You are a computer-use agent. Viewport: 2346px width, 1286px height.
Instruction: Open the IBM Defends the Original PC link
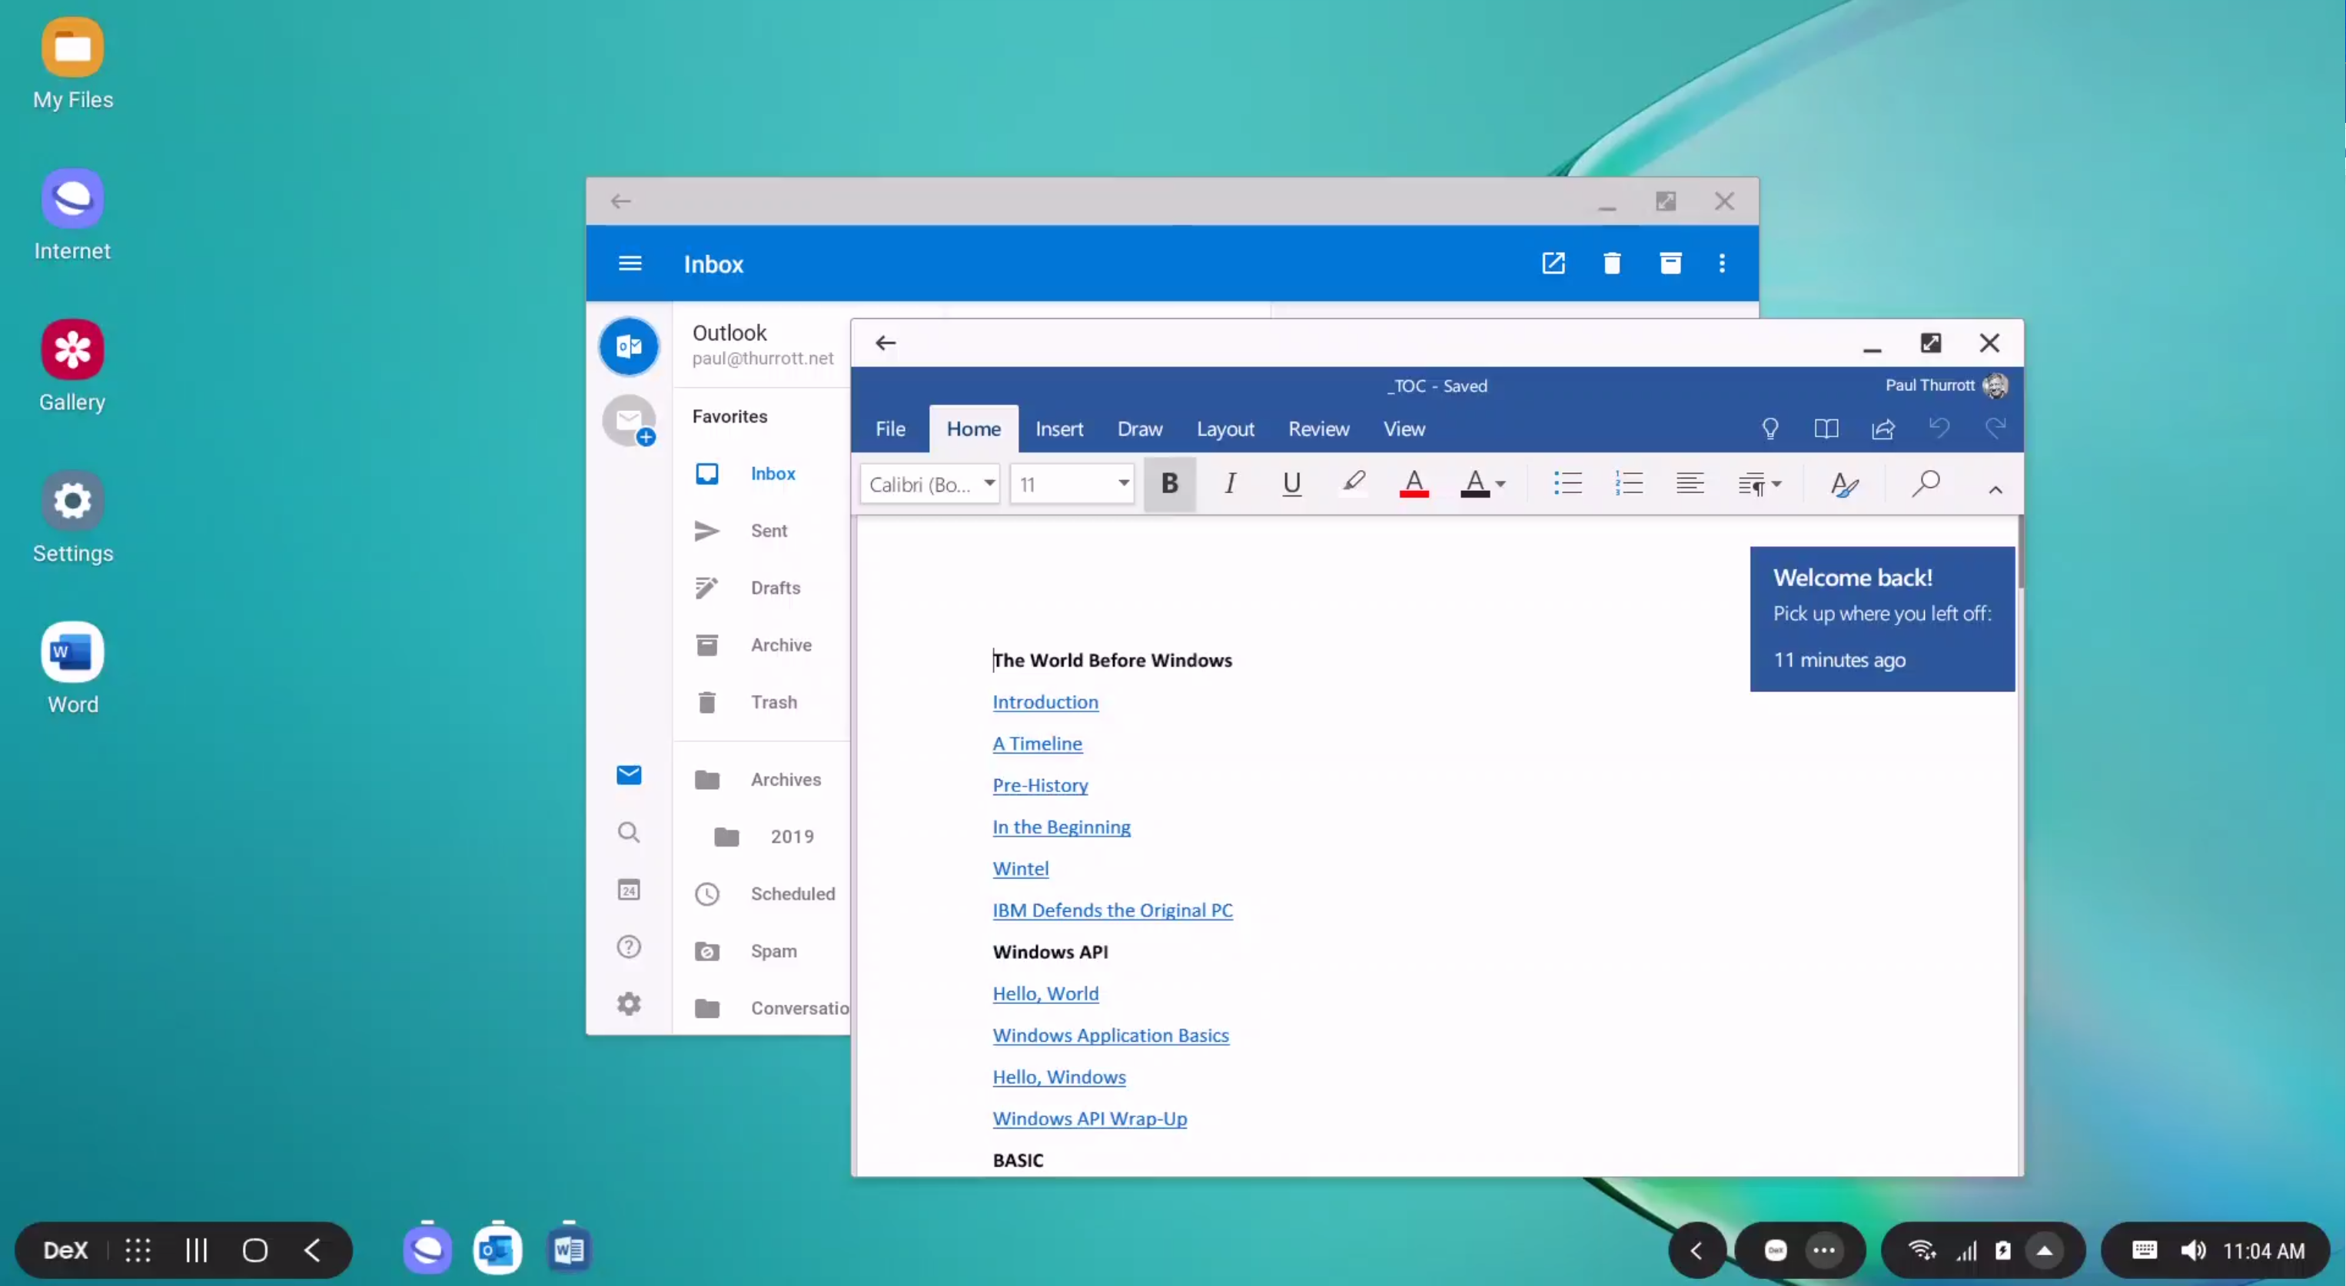click(1112, 910)
